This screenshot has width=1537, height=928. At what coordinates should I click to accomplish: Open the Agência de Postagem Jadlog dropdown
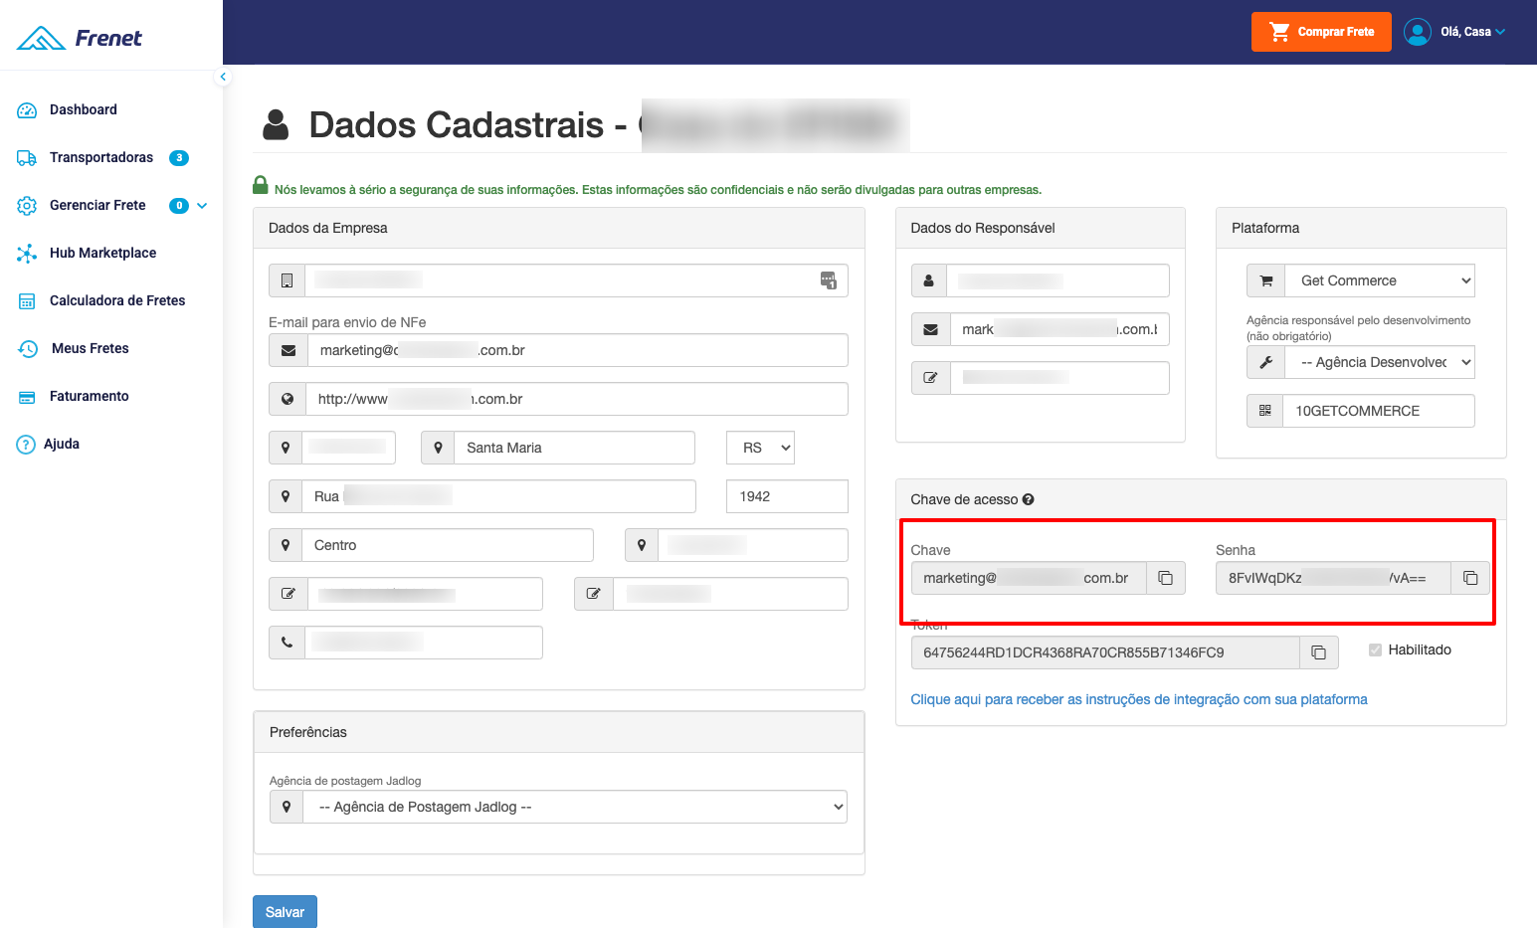tap(573, 807)
